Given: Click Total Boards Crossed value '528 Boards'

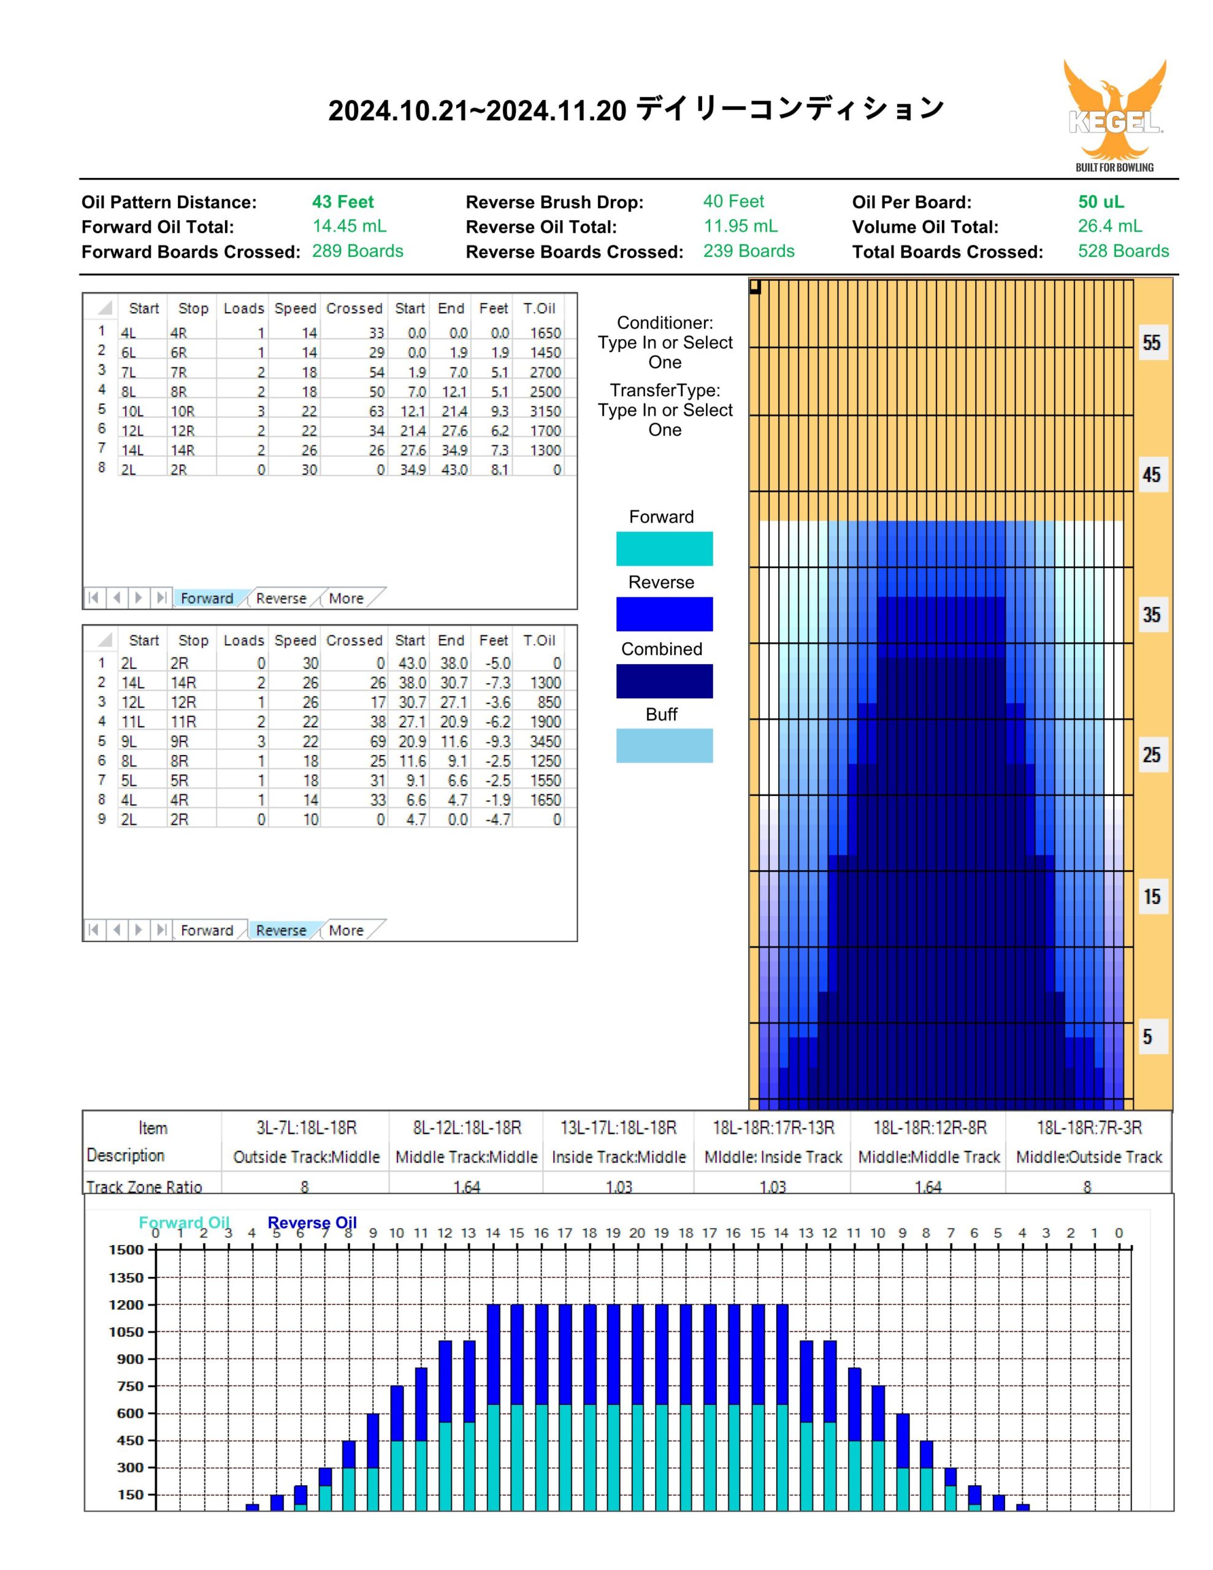Looking at the screenshot, I should pyautogui.click(x=1123, y=251).
